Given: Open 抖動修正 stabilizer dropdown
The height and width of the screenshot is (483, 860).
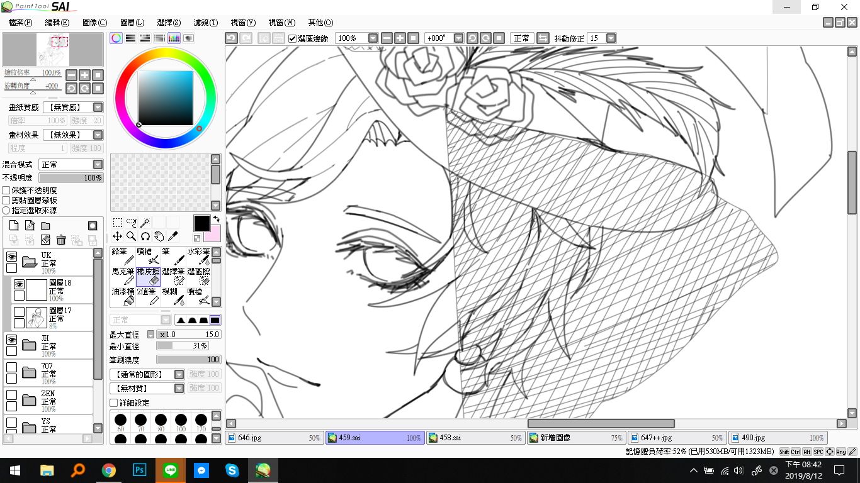Looking at the screenshot, I should tap(611, 38).
